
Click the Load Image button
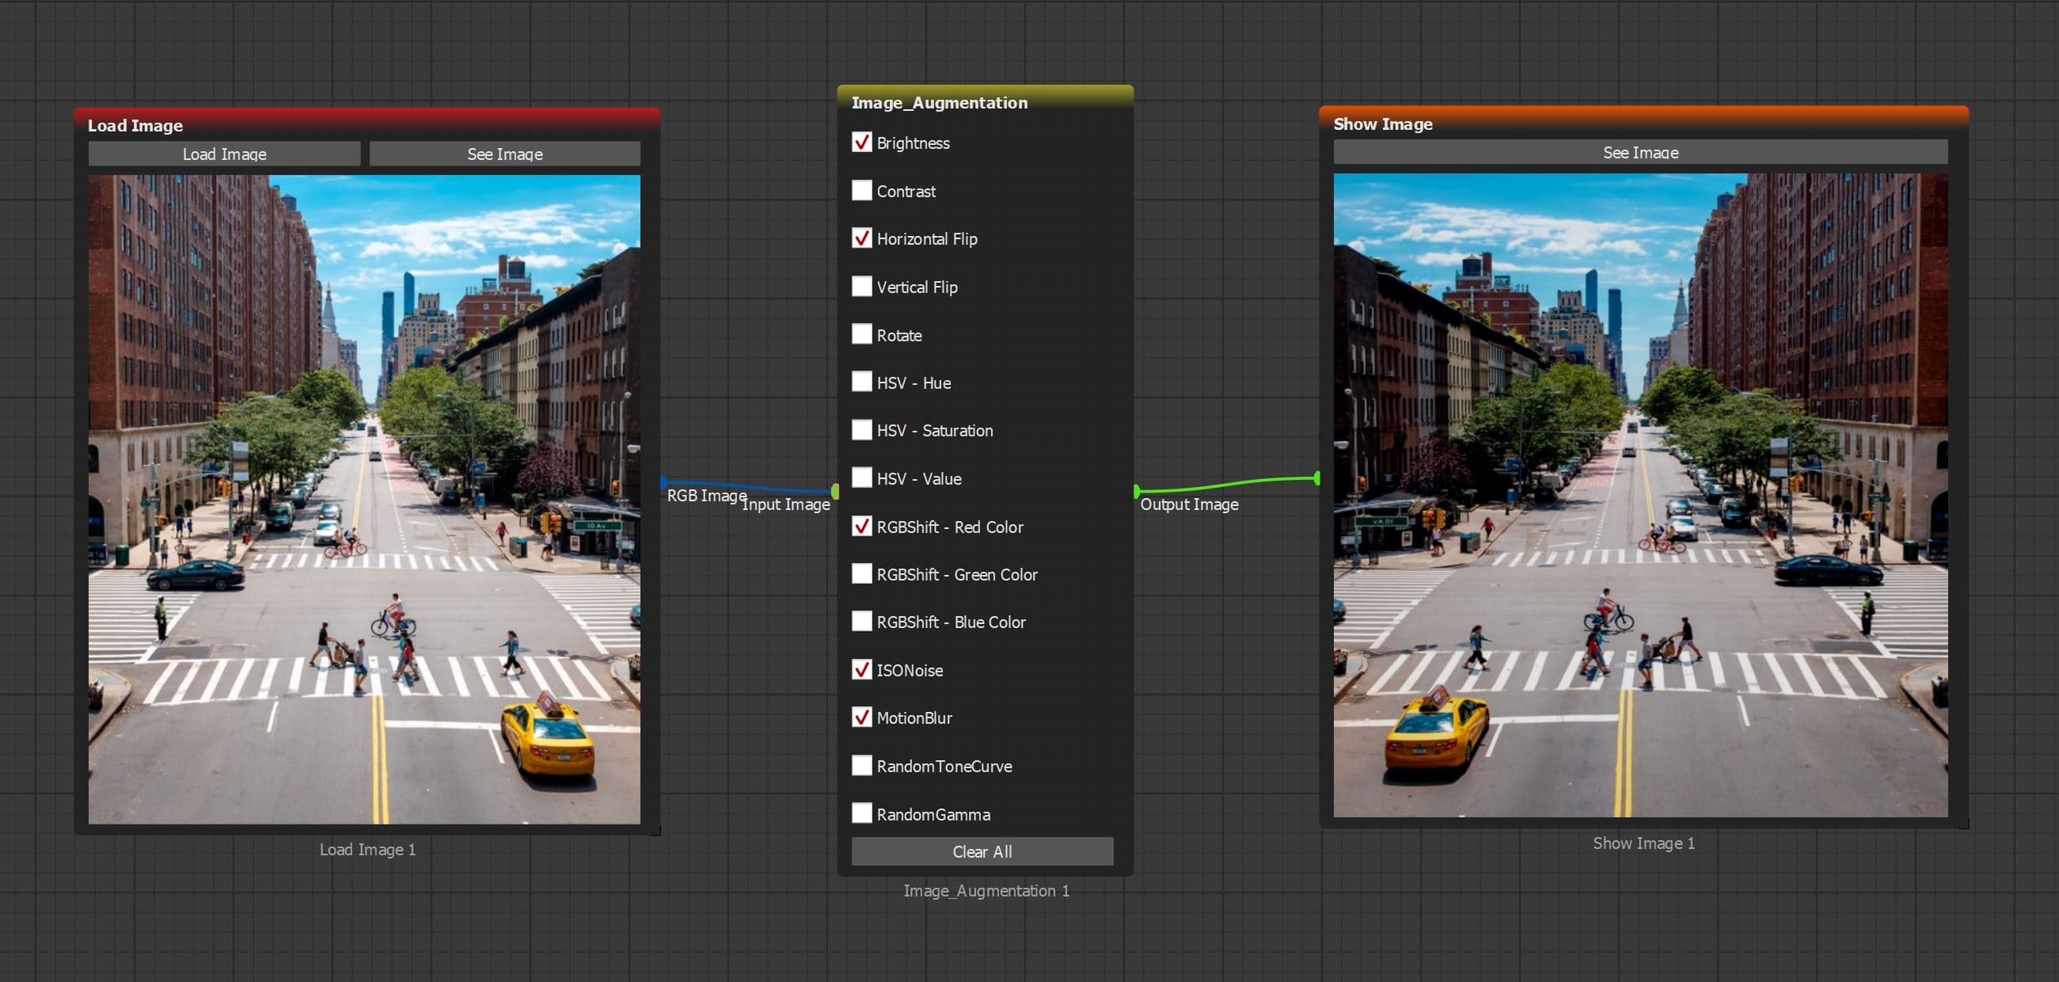224,154
